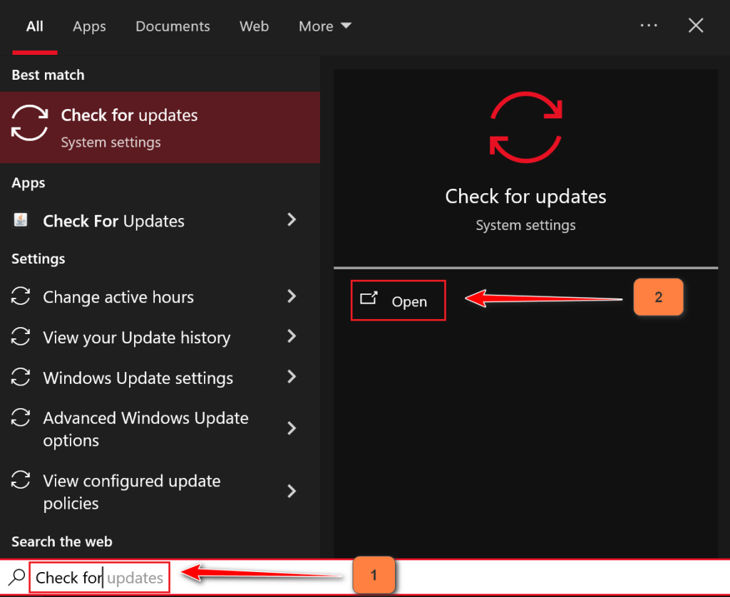Click System settings subtitle under best match
This screenshot has height=597, width=730.
110,142
